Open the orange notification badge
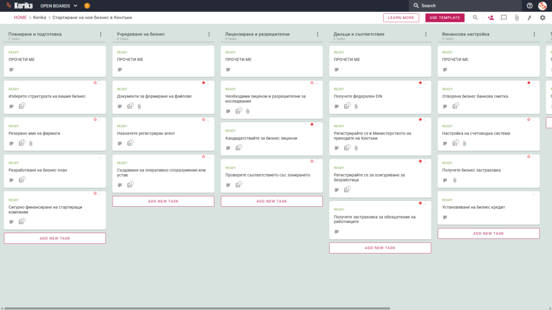Viewport: 552px width, 310px height. pyautogui.click(x=87, y=5)
